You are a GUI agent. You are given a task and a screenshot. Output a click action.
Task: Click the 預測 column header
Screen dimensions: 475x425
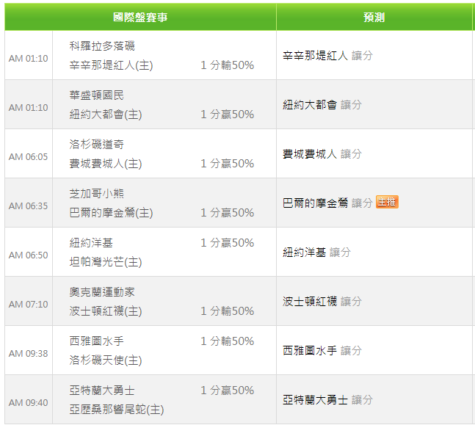[x=374, y=18]
